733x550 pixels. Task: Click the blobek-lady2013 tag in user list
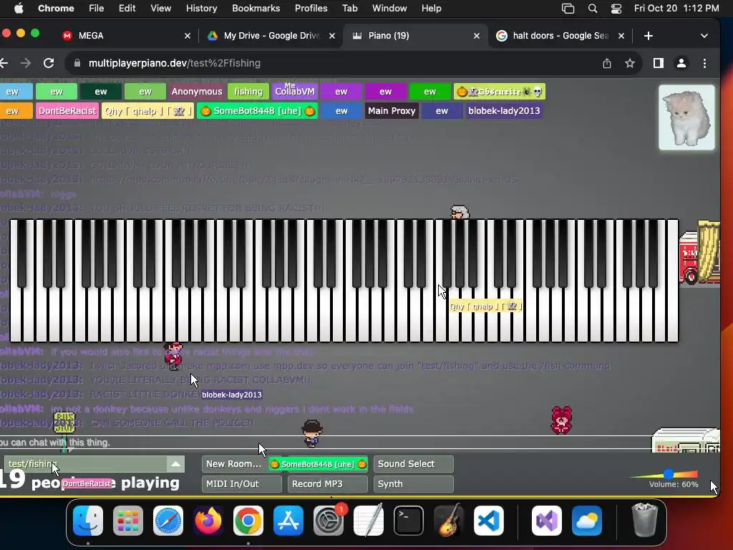pyautogui.click(x=504, y=111)
